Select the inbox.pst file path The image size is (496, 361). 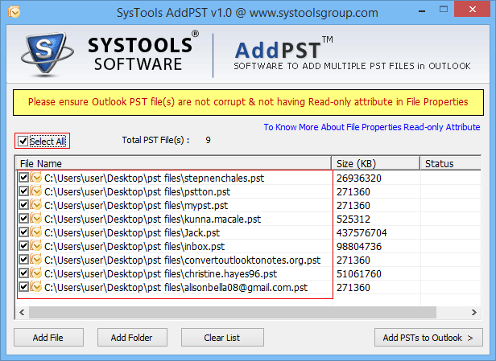pos(134,246)
